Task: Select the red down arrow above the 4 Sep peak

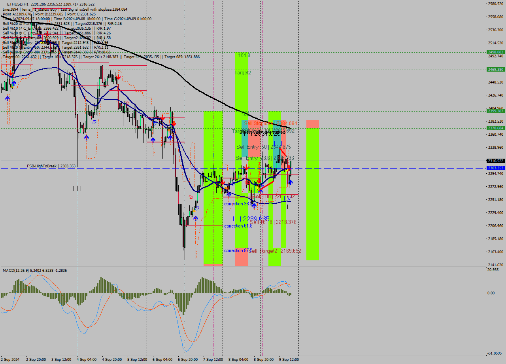Action: pyautogui.click(x=119, y=77)
